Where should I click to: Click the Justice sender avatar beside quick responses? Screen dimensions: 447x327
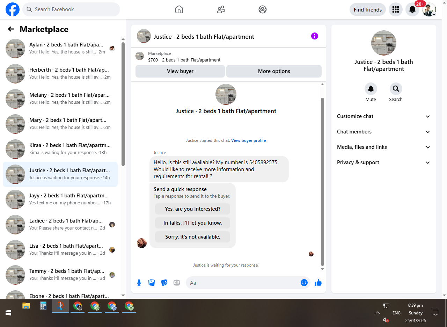coord(142,243)
